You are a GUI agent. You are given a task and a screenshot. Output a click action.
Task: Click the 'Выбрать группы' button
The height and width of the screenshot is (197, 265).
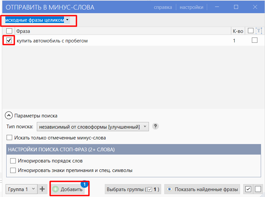(133, 189)
